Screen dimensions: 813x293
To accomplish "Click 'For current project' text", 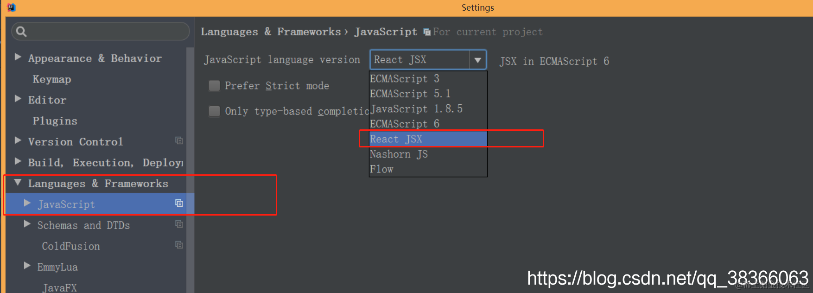I will [488, 32].
